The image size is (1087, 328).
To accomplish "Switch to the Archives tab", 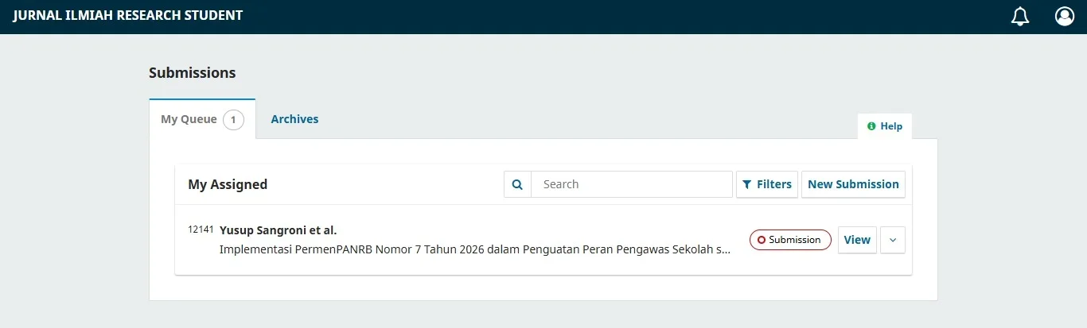I will click(x=294, y=119).
